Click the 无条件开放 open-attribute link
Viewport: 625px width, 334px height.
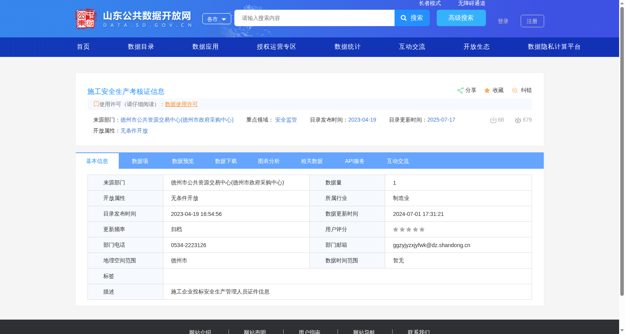134,131
